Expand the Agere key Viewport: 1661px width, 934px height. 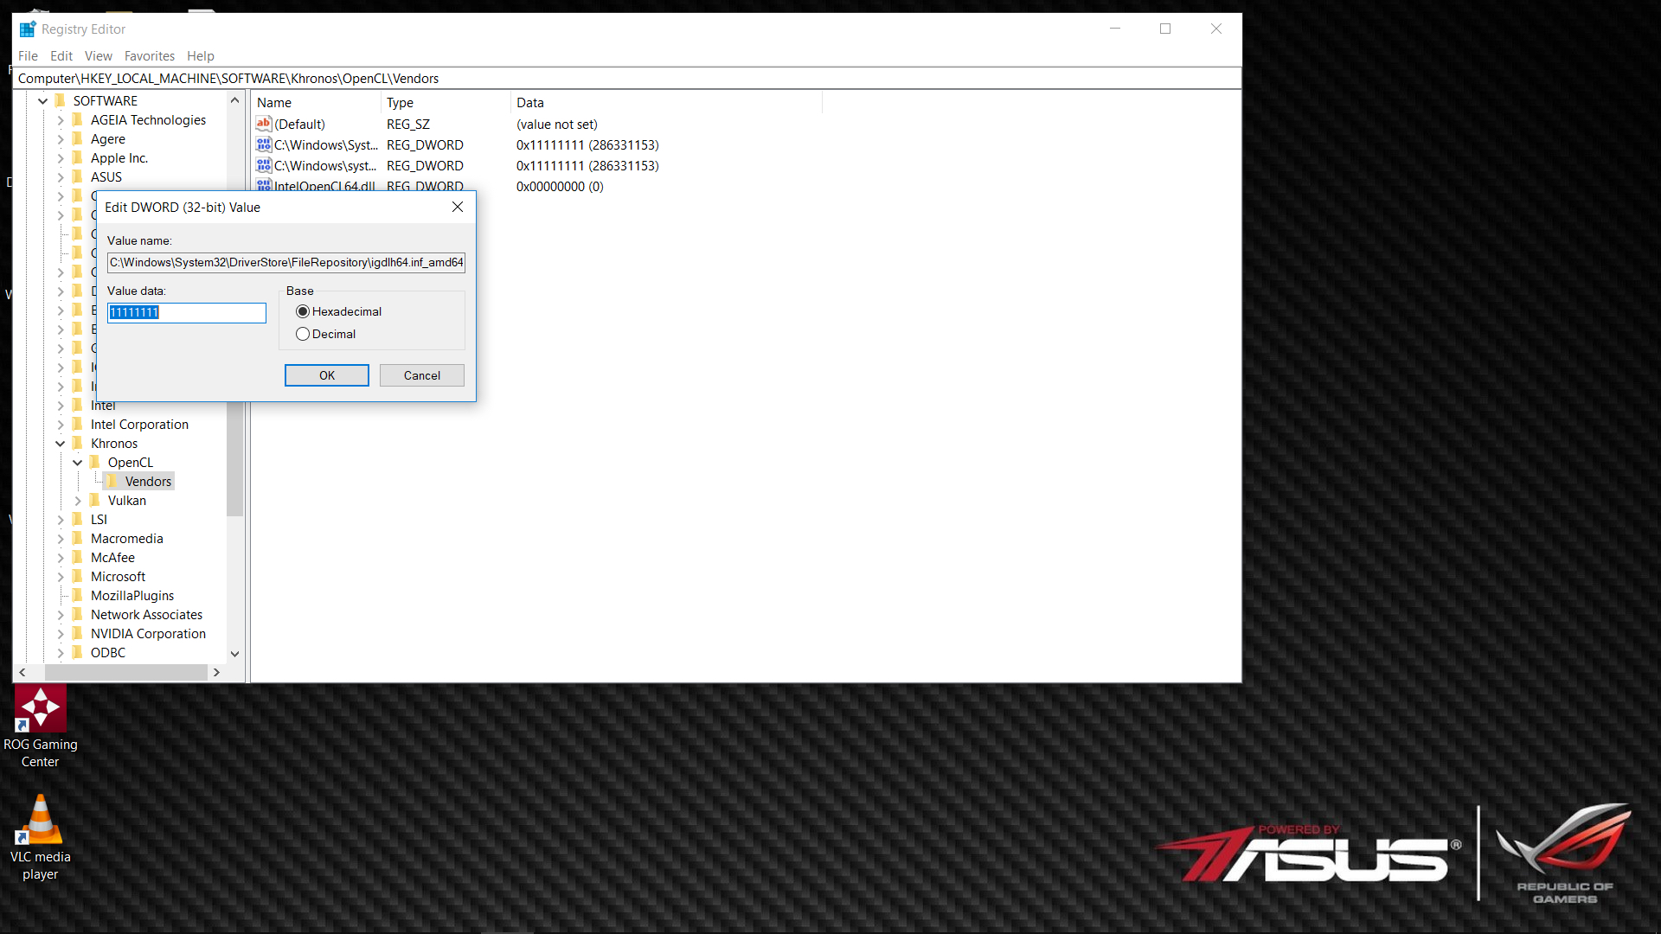(61, 139)
